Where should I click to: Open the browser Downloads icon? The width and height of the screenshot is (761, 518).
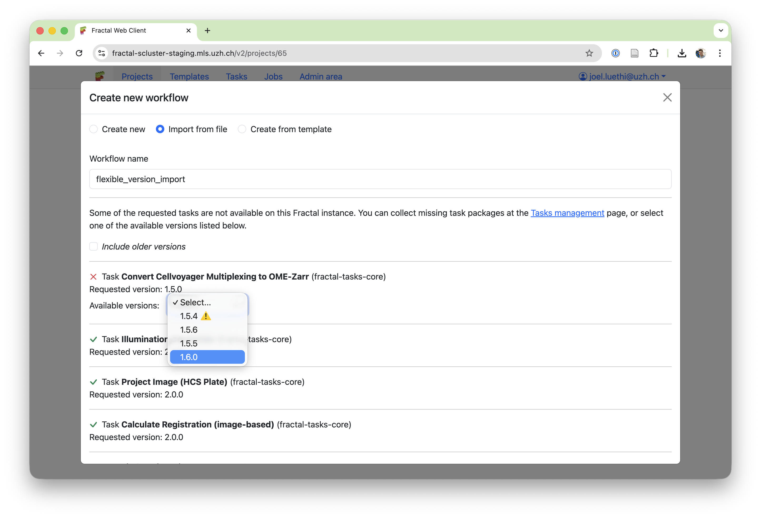coord(682,53)
